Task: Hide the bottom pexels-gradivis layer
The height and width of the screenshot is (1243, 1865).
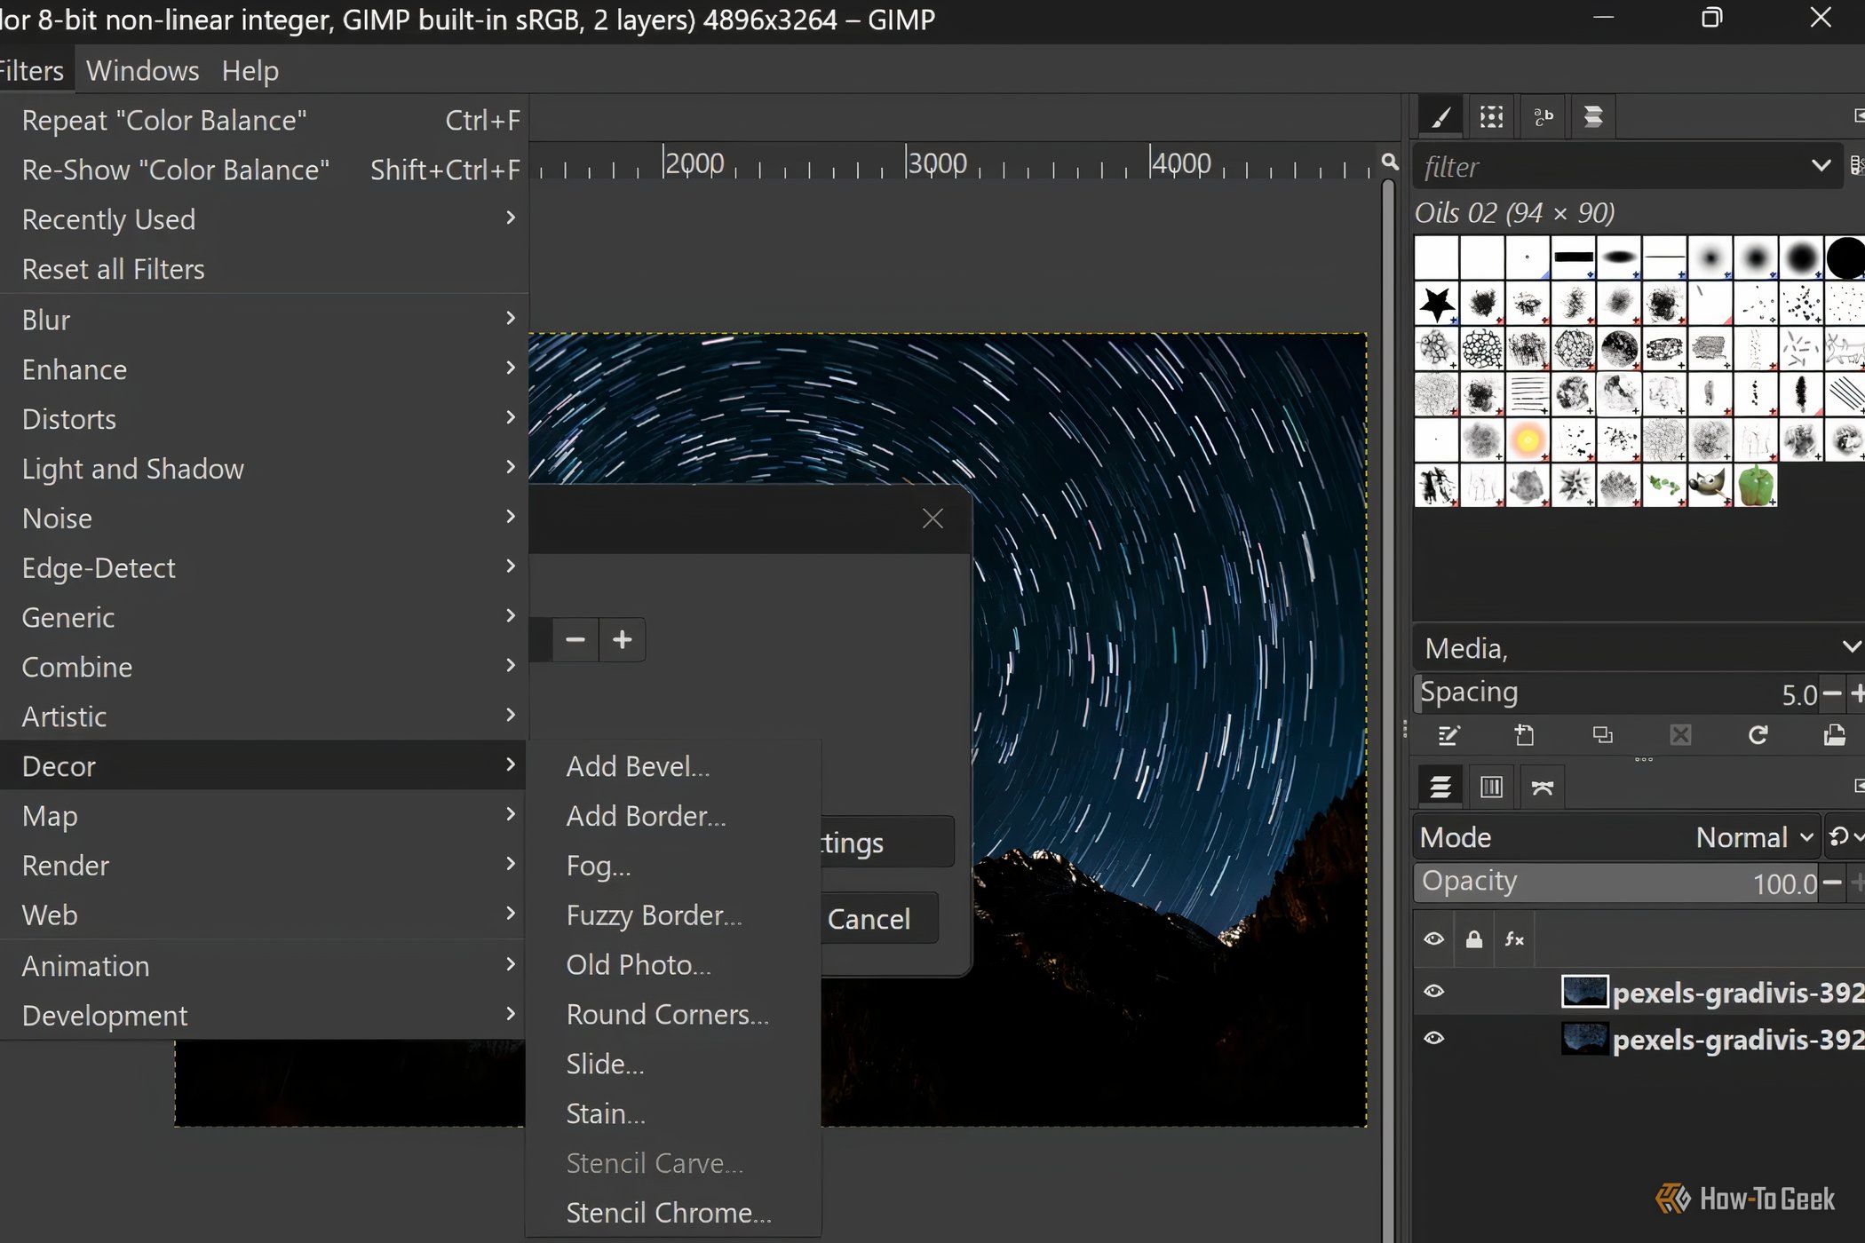Action: point(1433,1038)
